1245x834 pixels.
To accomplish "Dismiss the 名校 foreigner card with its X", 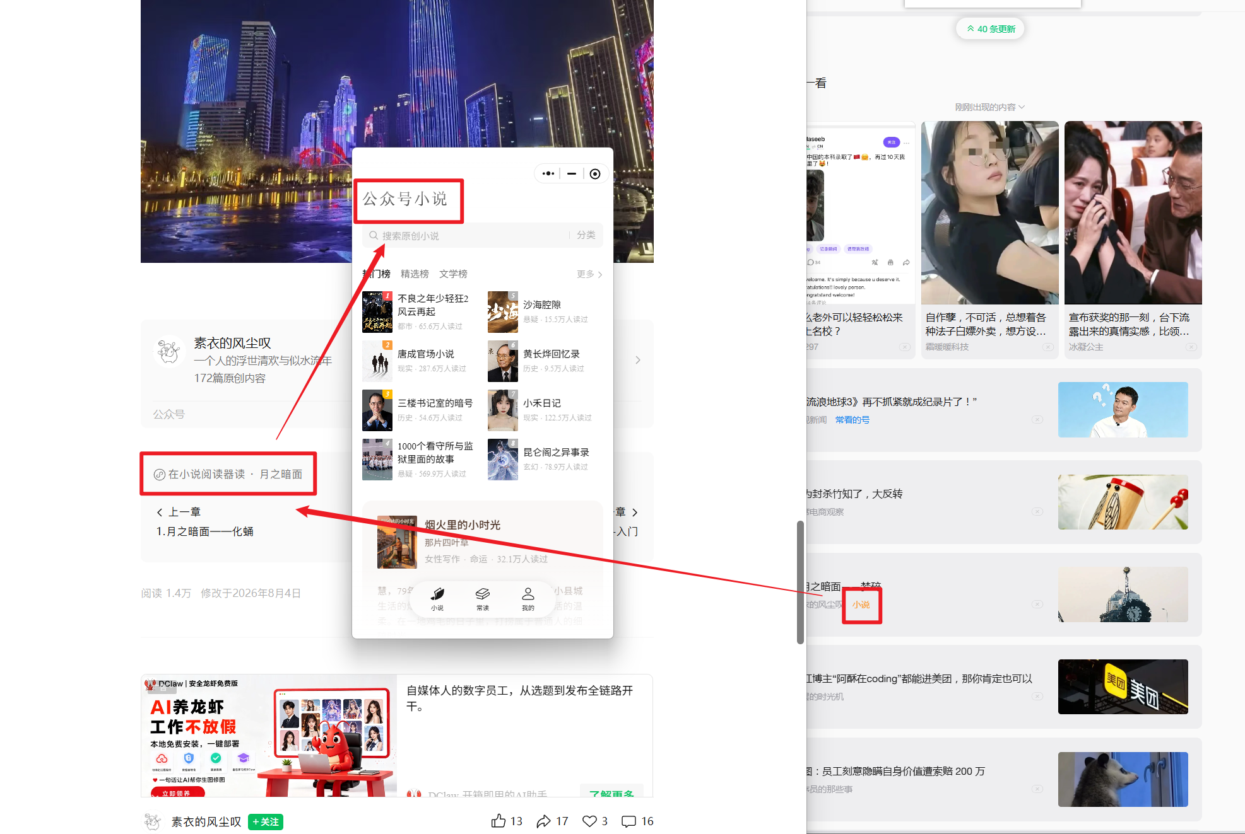I will (905, 347).
